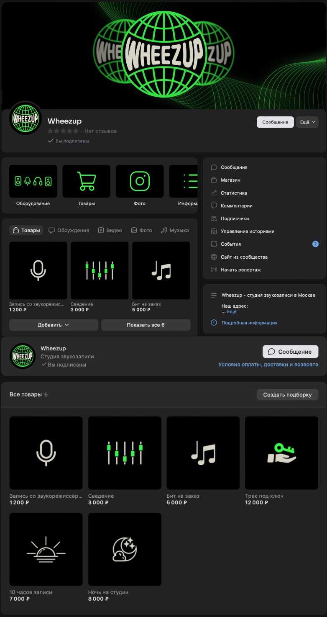Expand the address text via Ещё link

(x=232, y=311)
